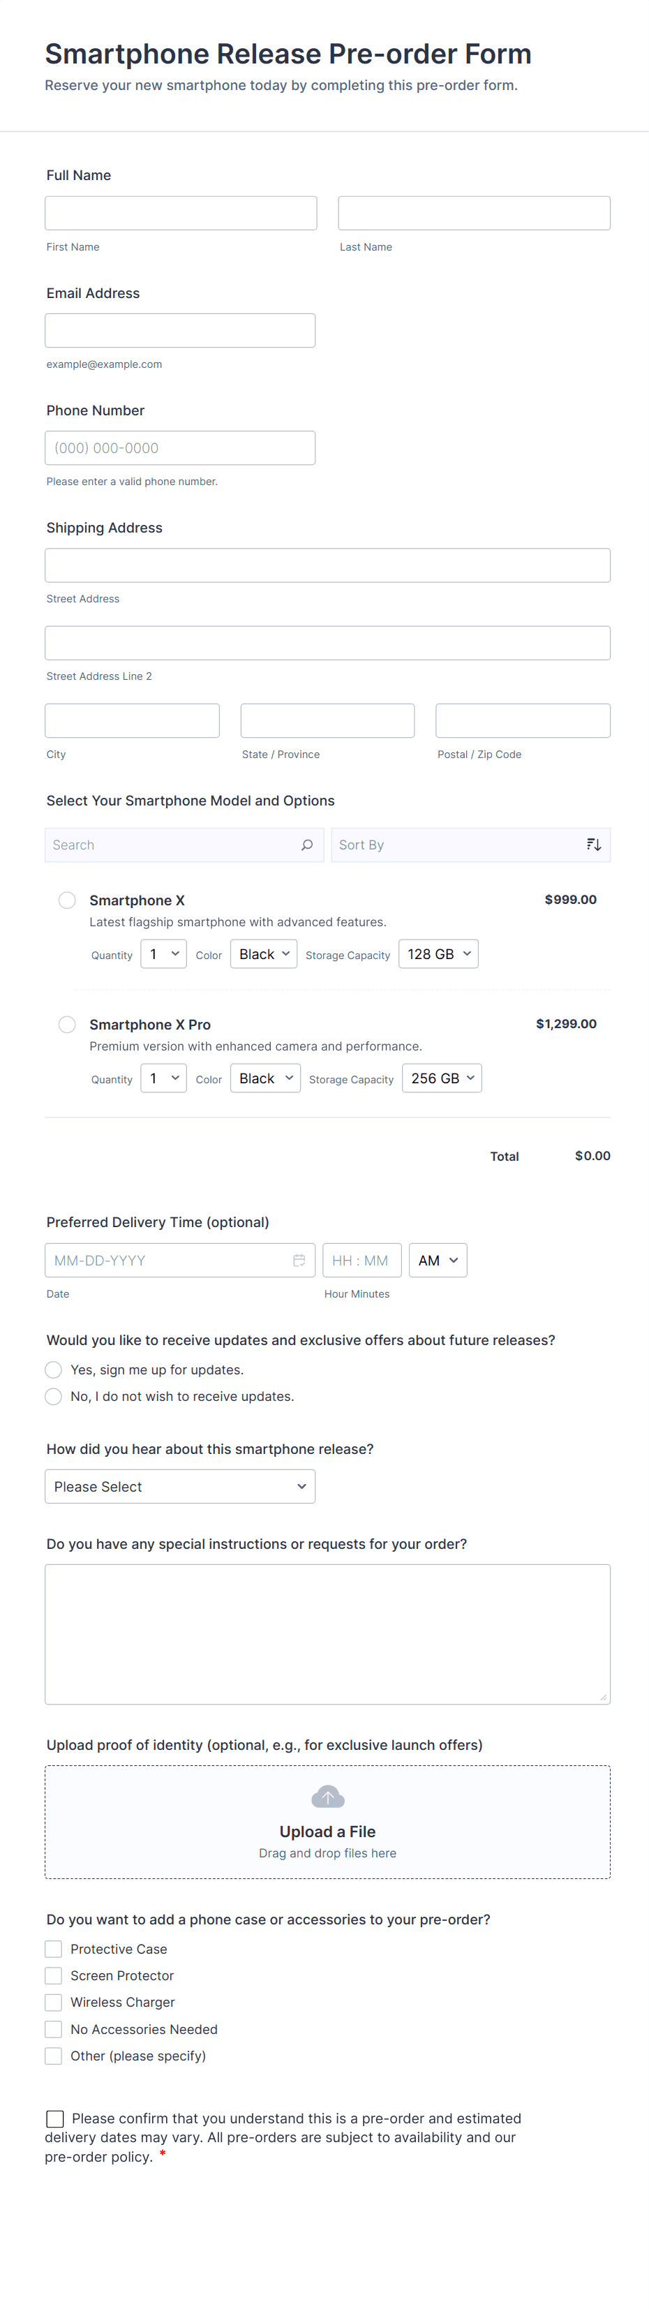
Task: Open the Smartphone X quantity dropdown
Action: point(163,953)
